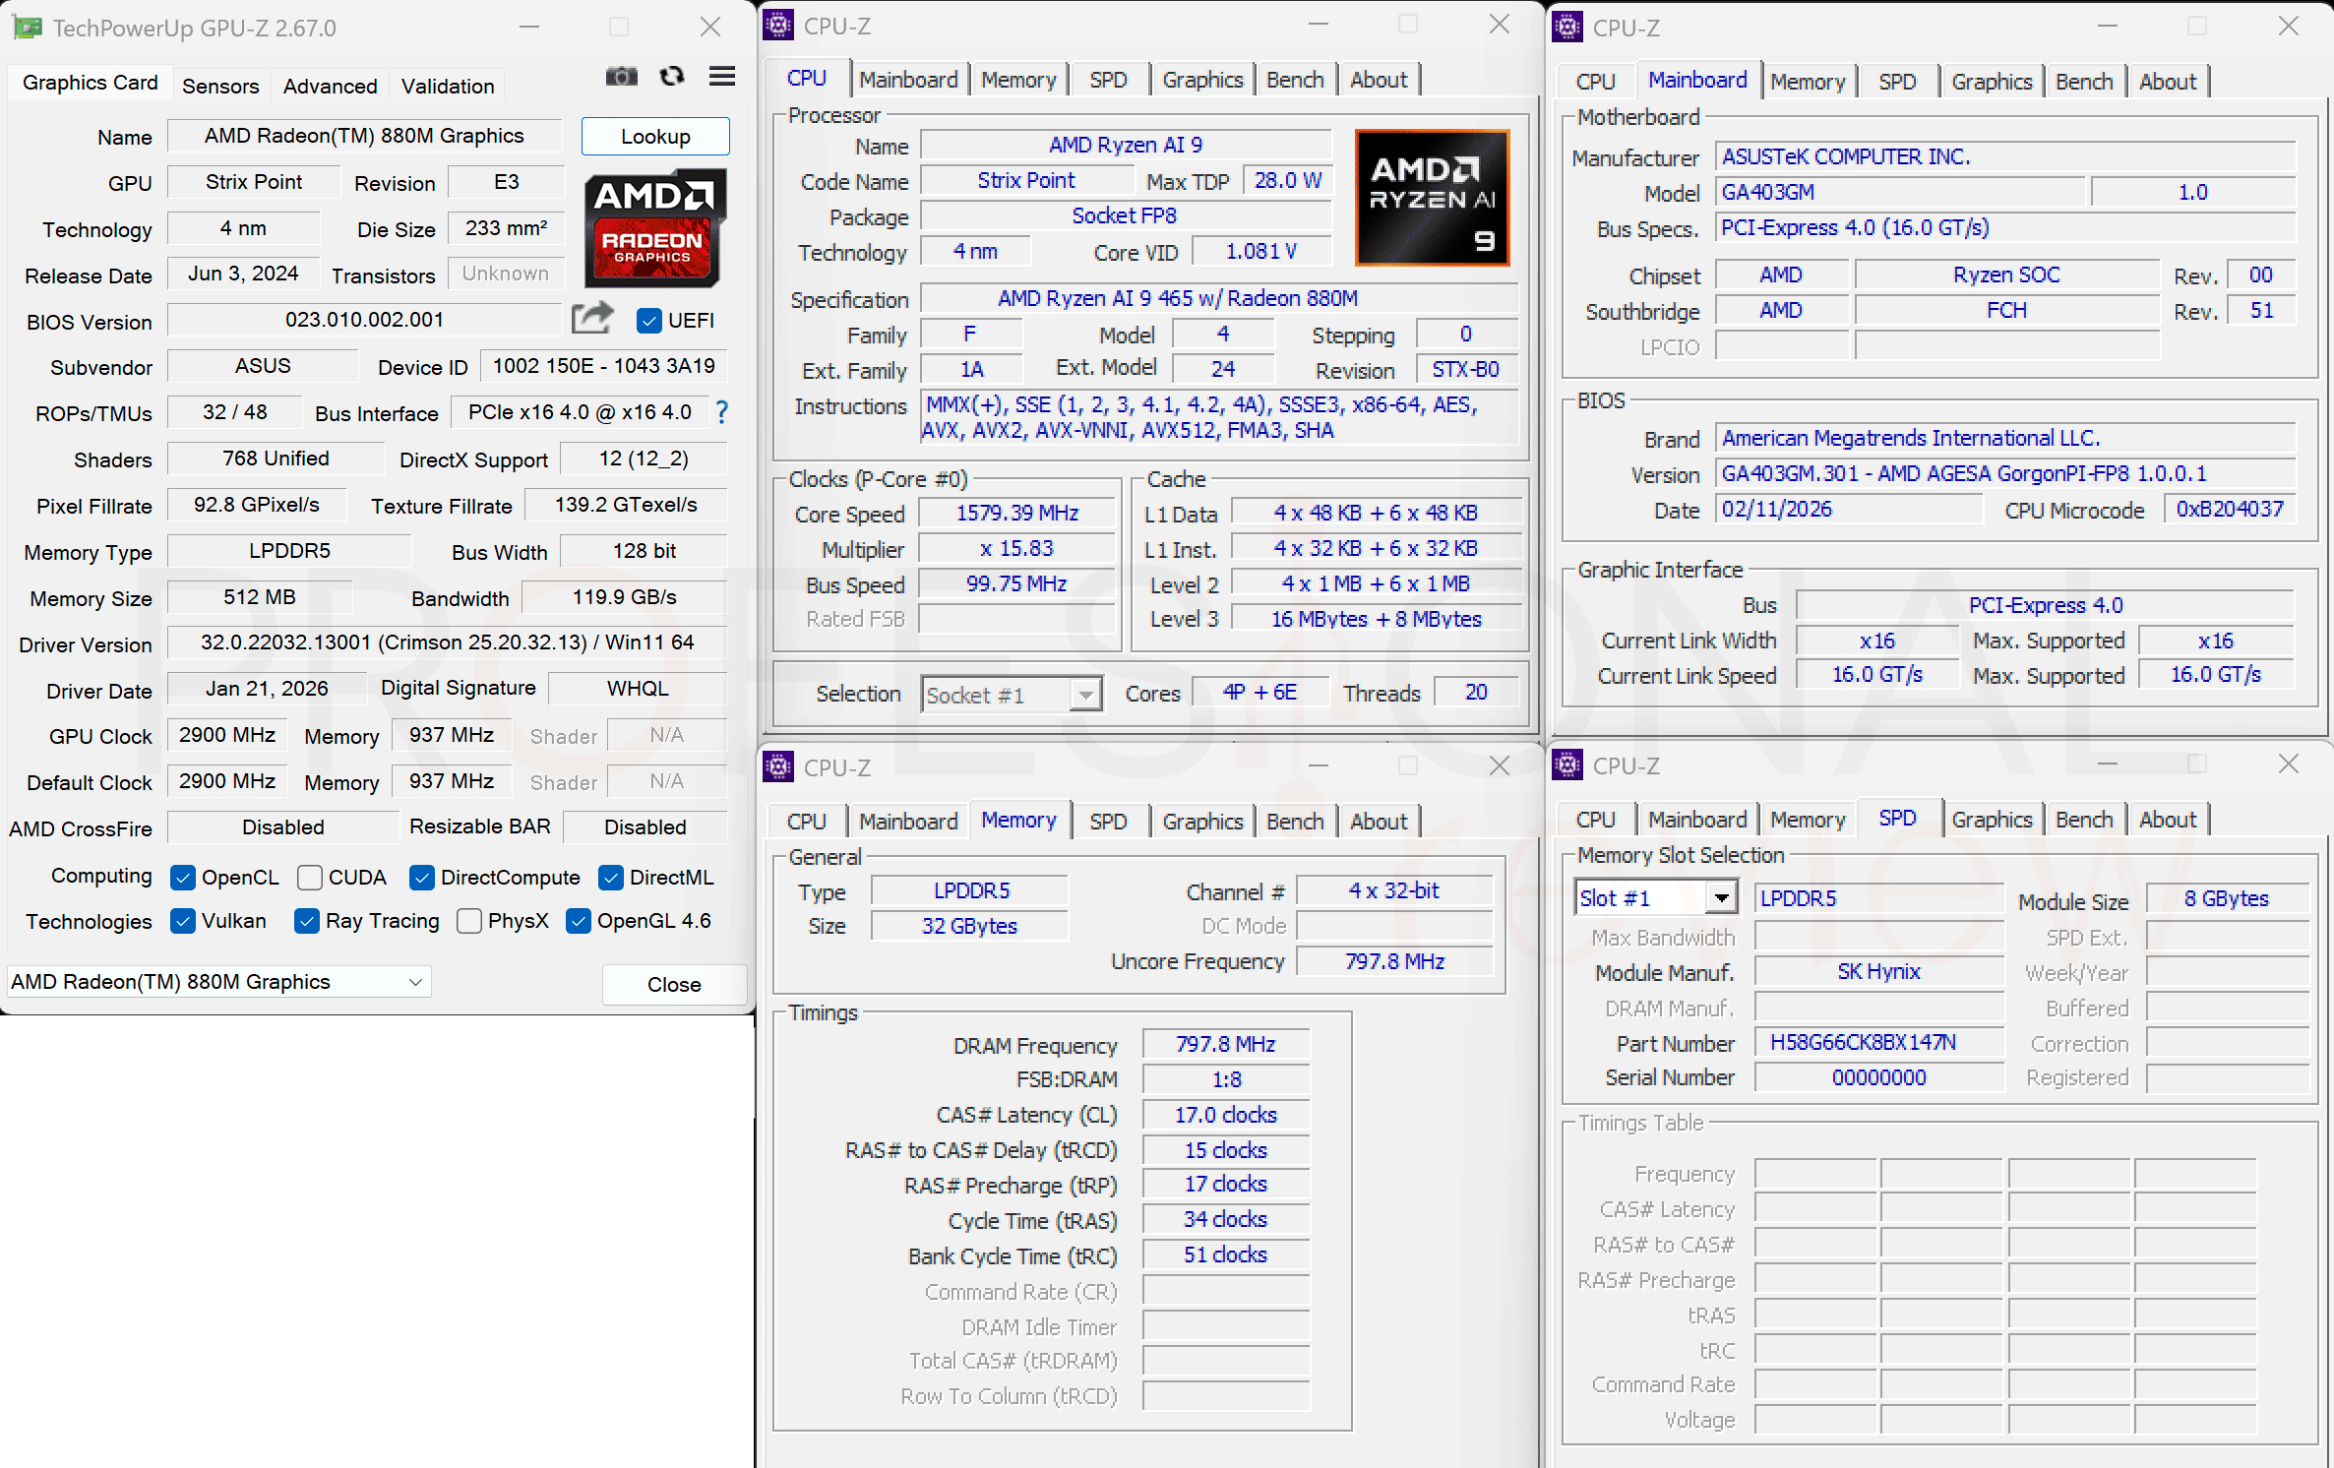Screen dimensions: 2334x1468
Task: Open Graphics tab in the Mainboard window
Action: click(1992, 82)
